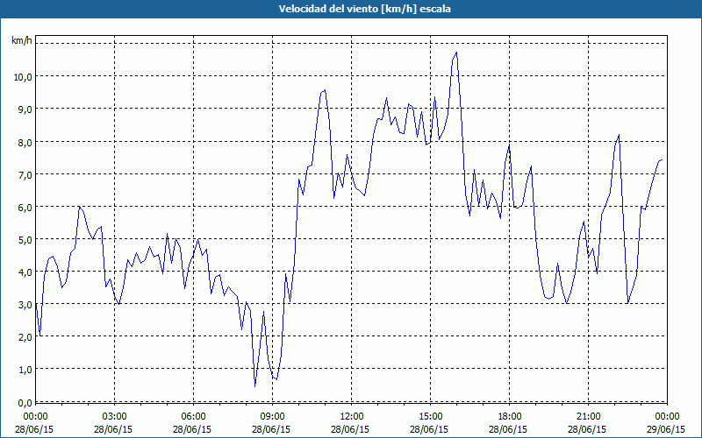702x438 pixels.
Task: Click the '6,0' y-axis value
Action: click(x=25, y=208)
